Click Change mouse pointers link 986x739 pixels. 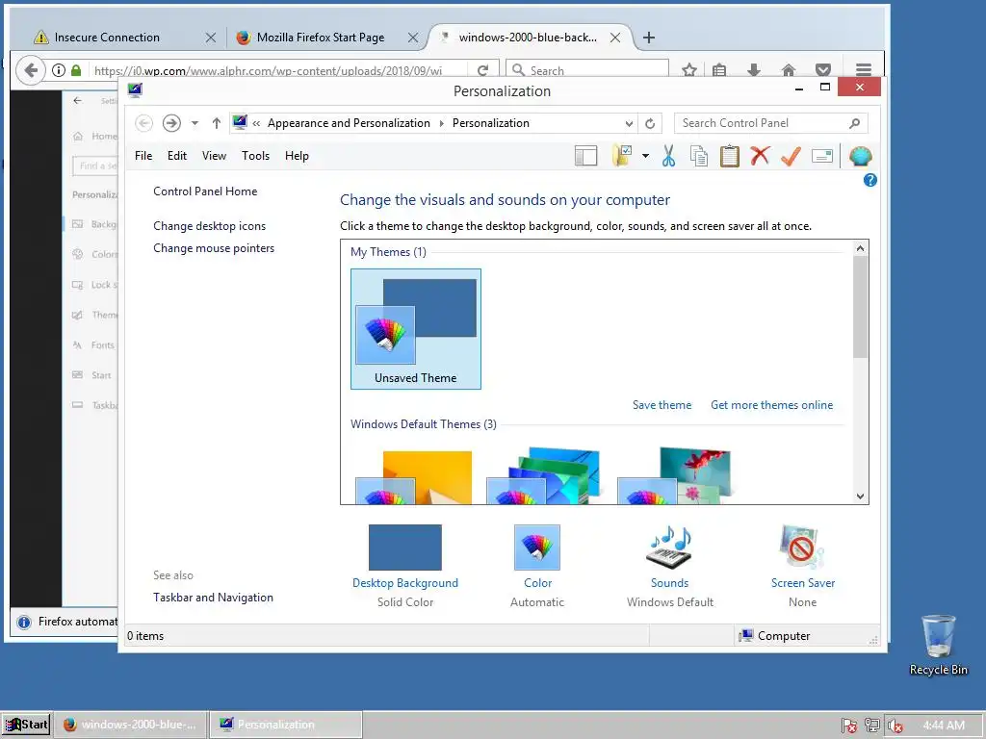pos(214,248)
